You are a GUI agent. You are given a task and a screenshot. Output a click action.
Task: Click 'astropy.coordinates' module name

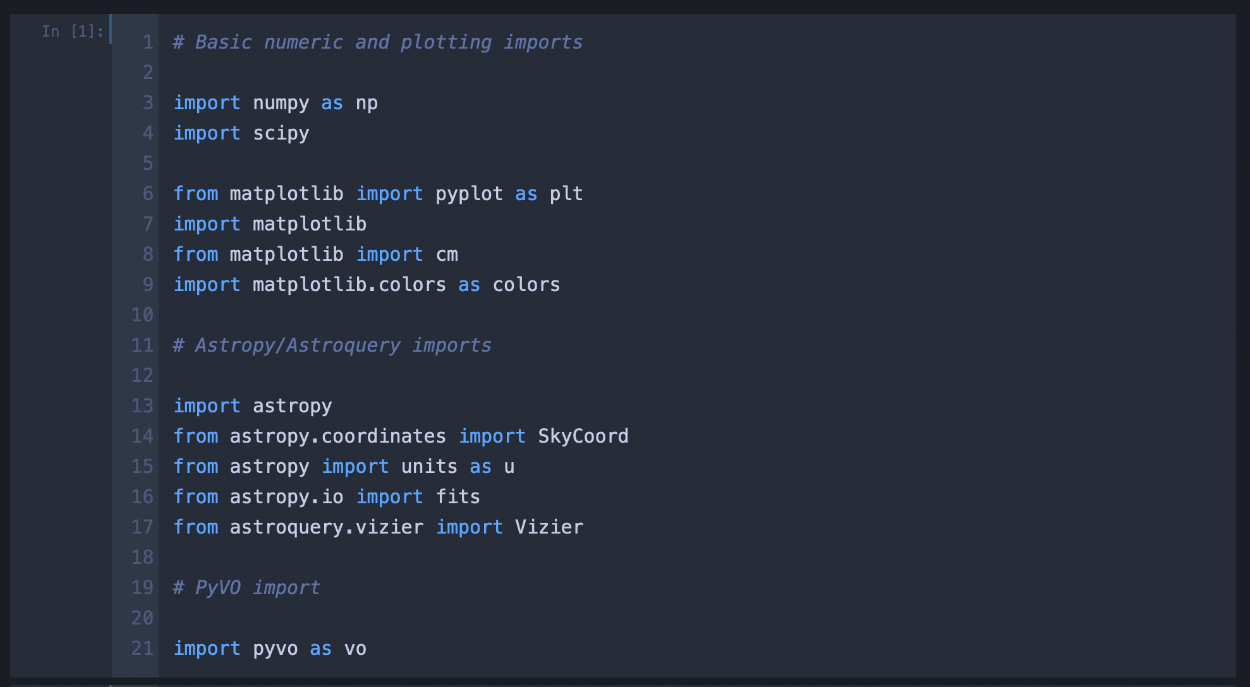click(338, 436)
